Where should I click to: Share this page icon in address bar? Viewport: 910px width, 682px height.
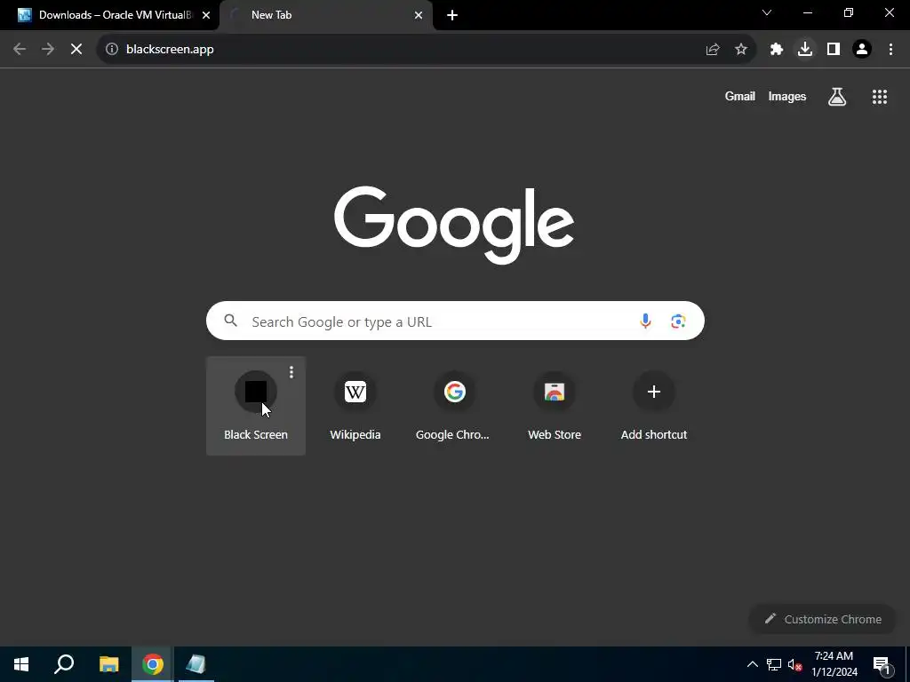pos(713,50)
